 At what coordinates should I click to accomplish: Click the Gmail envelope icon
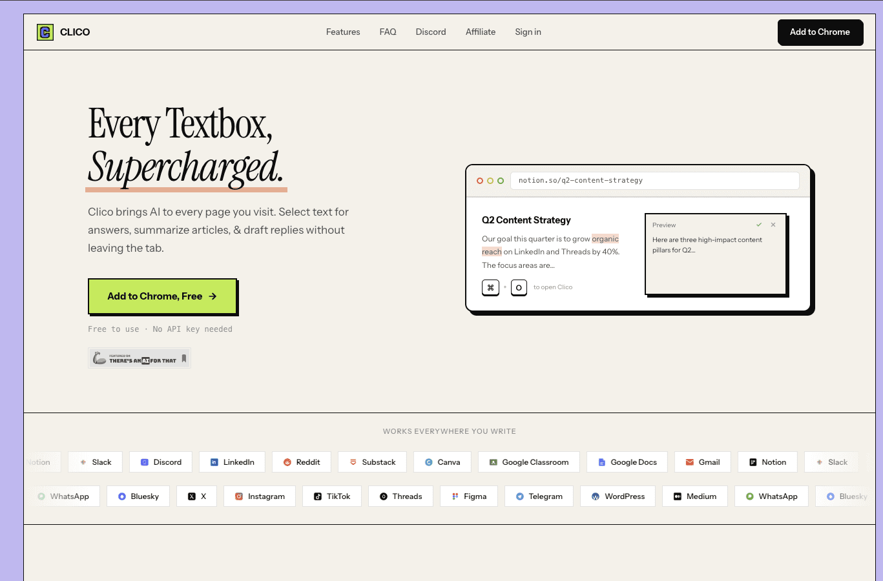690,462
